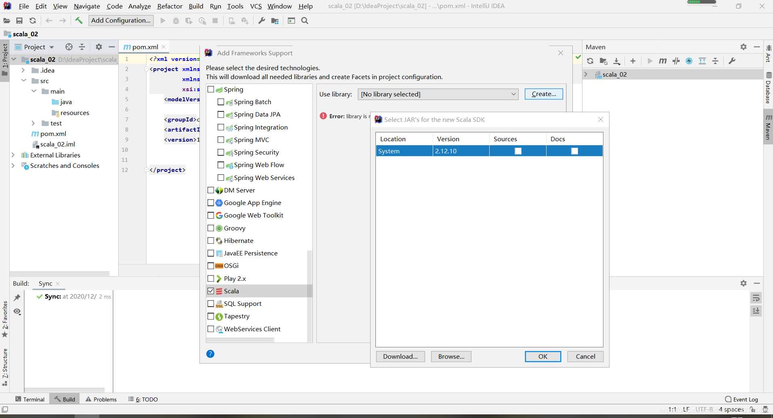Open Project panel gear settings
The image size is (773, 418).
pyautogui.click(x=99, y=47)
